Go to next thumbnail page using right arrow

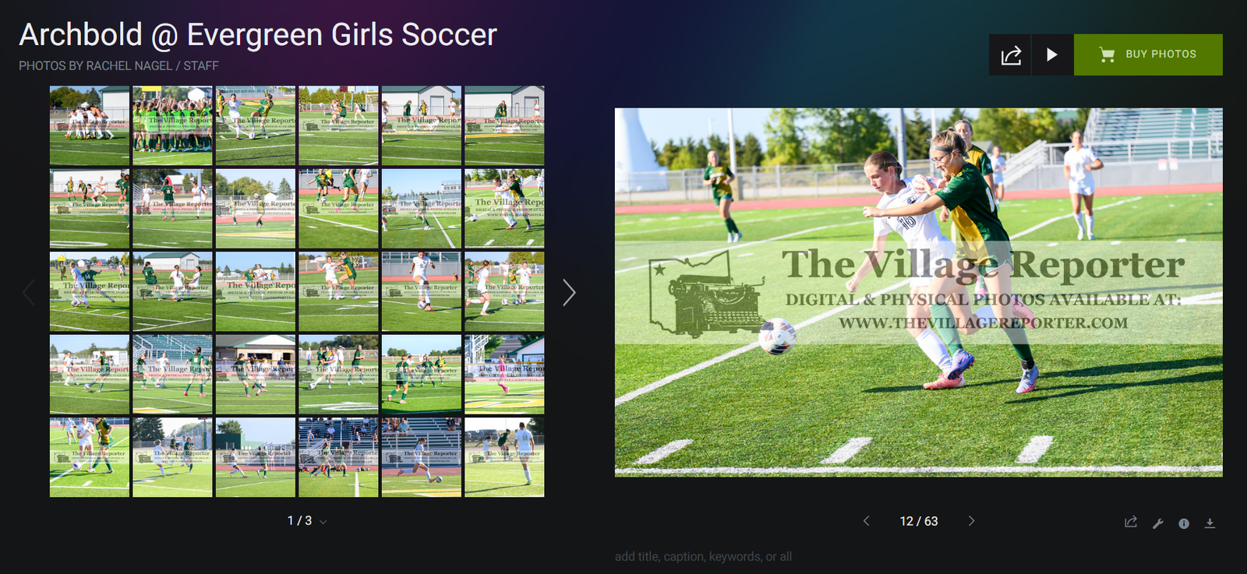pos(569,292)
